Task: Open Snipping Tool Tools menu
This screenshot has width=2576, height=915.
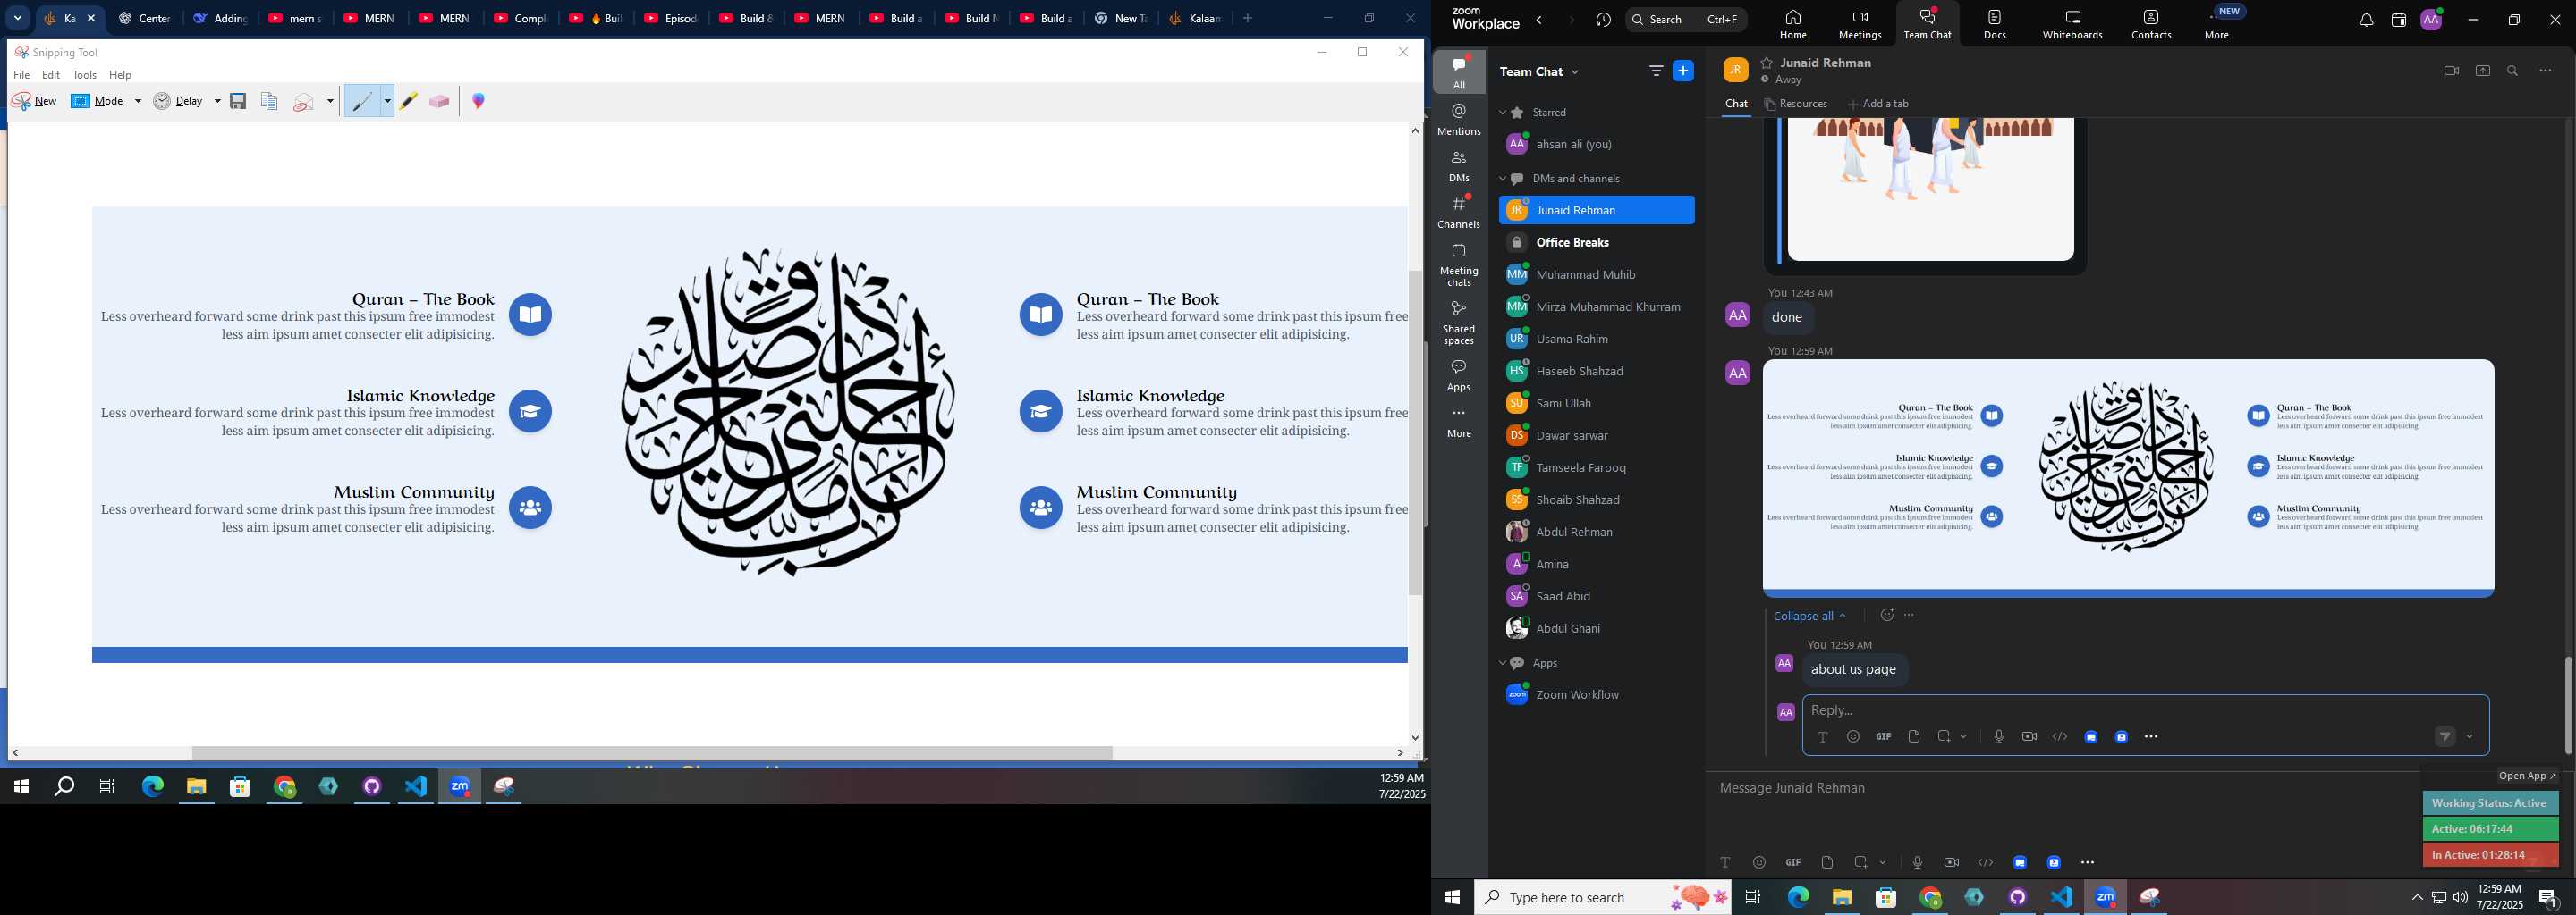Action: pyautogui.click(x=85, y=75)
